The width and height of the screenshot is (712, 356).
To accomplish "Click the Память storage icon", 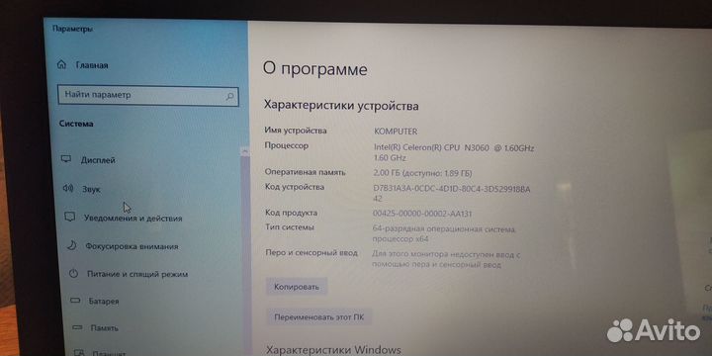I will click(77, 327).
